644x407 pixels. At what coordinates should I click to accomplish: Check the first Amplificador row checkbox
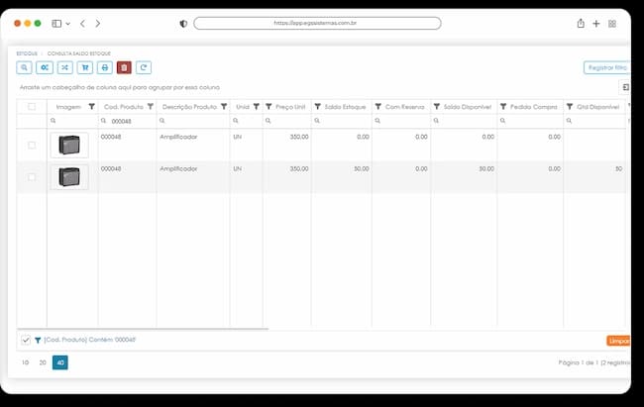[x=32, y=145]
